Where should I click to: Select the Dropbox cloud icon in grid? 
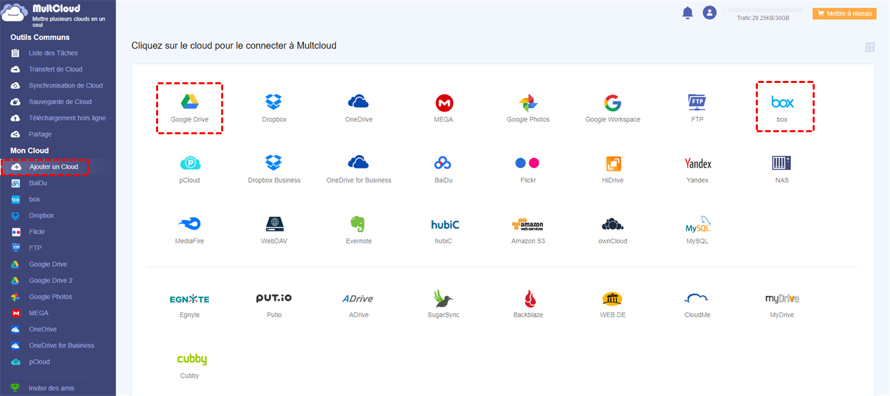pyautogui.click(x=274, y=108)
